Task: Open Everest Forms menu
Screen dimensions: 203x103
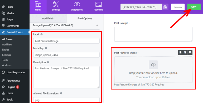Action: pyautogui.click(x=14, y=32)
